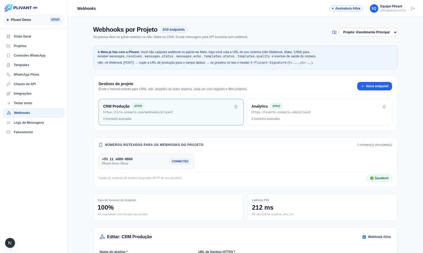This screenshot has width=423, height=253.
Task: Click the Novo endpoint button
Action: point(375,86)
